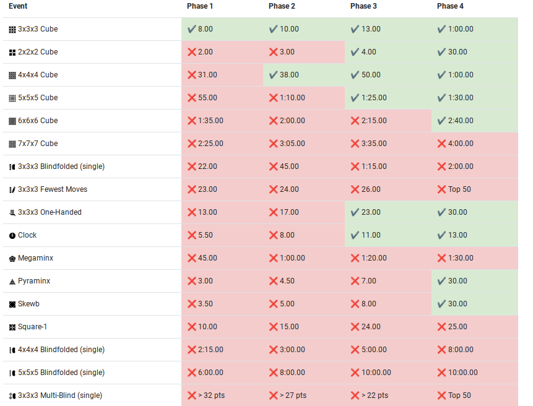Click the Top 50 value for Fewest Moves

click(x=459, y=189)
